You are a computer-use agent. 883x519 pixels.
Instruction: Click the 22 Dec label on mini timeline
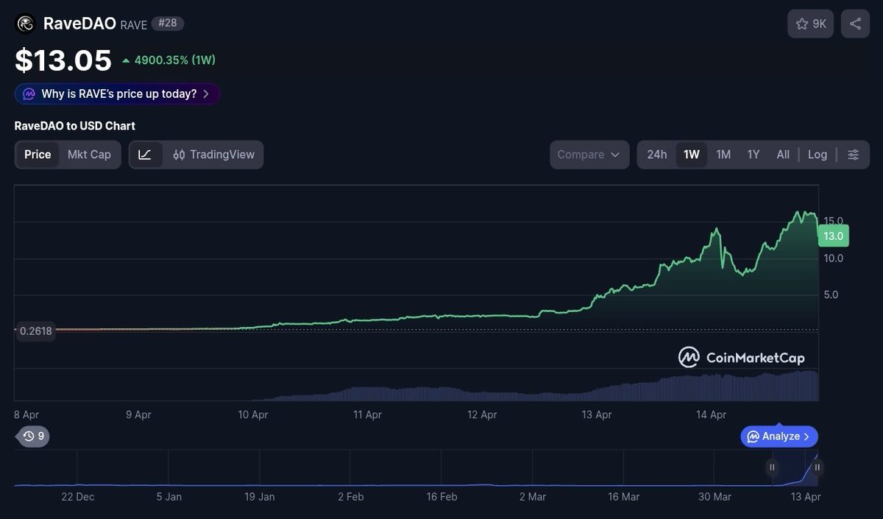[x=78, y=497]
